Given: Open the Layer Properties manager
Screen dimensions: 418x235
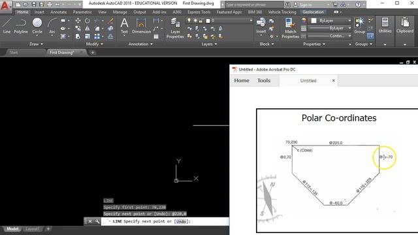Looking at the screenshot, I should (x=175, y=28).
